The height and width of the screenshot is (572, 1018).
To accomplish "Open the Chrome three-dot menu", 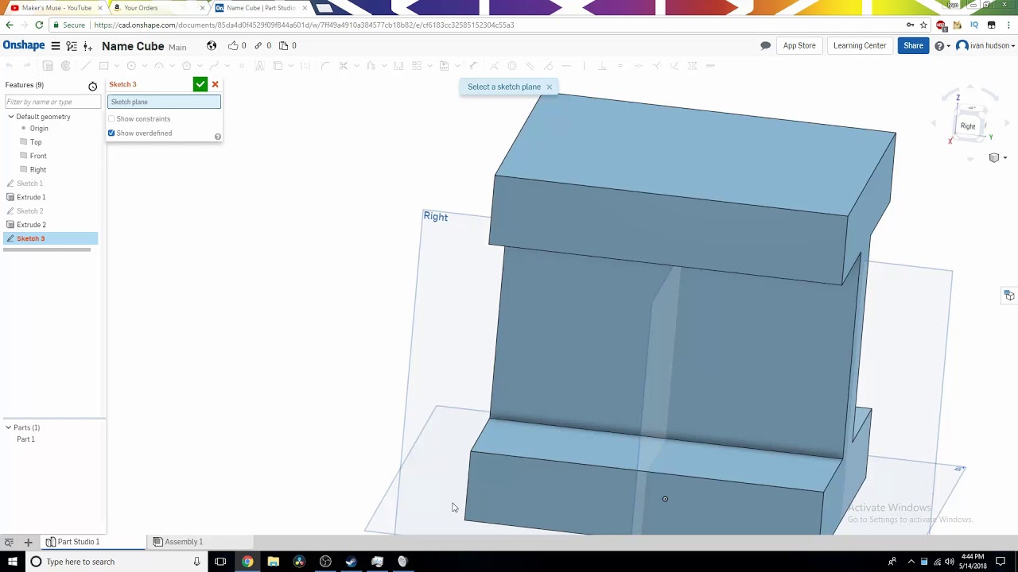I will tap(1007, 25).
